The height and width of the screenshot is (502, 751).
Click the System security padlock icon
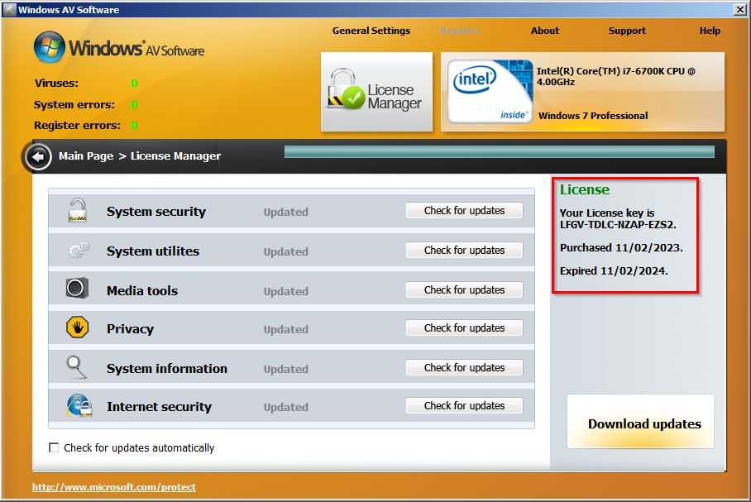(77, 210)
